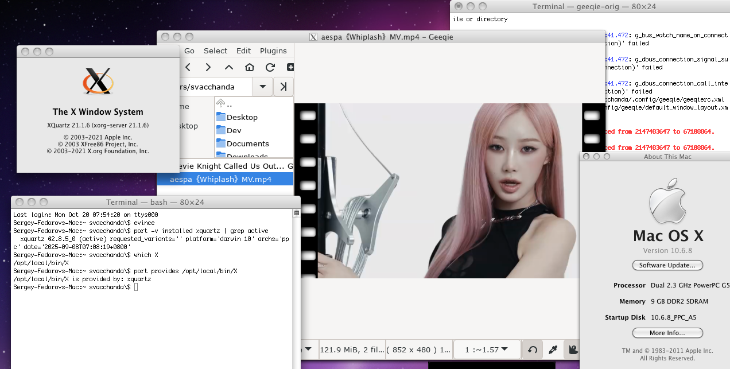Open the zoom ratio 1:~1.57 dropdown
Image resolution: width=730 pixels, height=369 pixels.
(487, 349)
